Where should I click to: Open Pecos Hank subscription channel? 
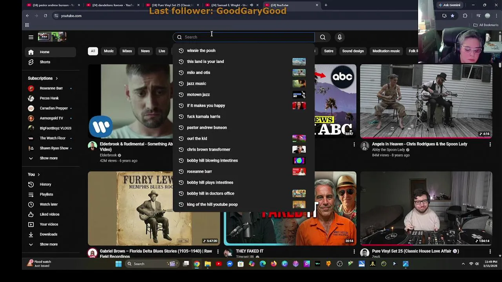(x=50, y=98)
